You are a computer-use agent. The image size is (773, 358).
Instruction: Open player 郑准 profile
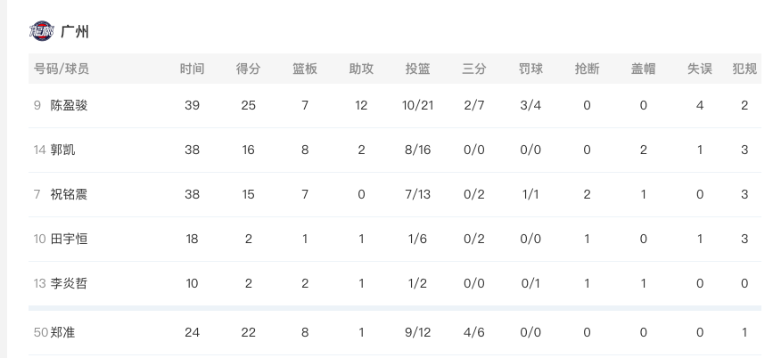click(x=62, y=332)
